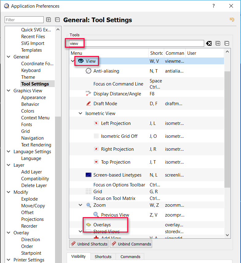Collapse the Graphics View section in sidebar
Screen dimensions: 241x263
tap(8, 91)
